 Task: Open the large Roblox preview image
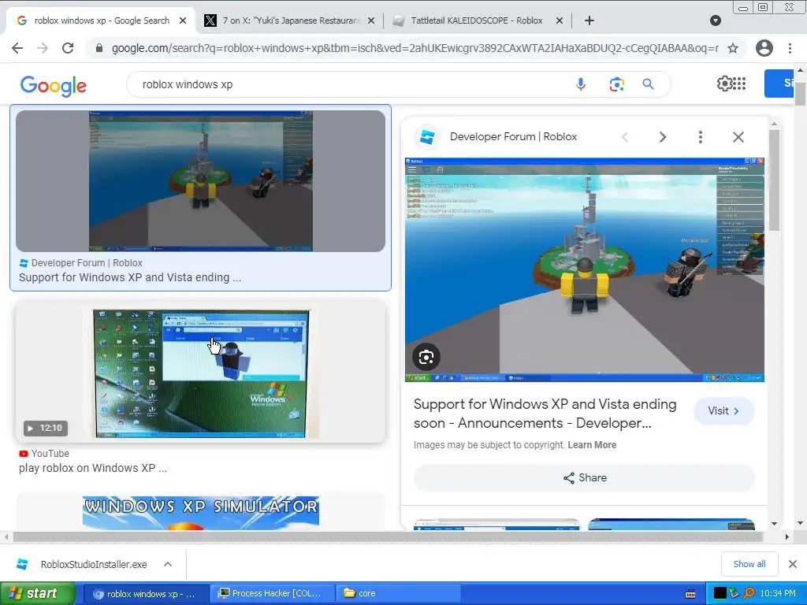585,269
